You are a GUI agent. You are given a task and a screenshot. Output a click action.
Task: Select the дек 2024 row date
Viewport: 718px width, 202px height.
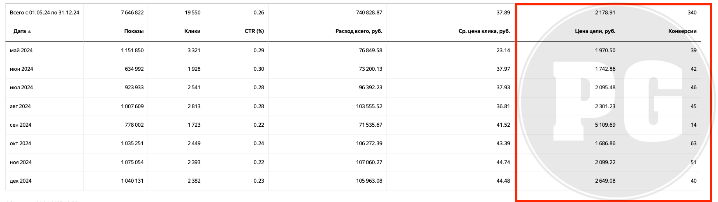pyautogui.click(x=21, y=181)
